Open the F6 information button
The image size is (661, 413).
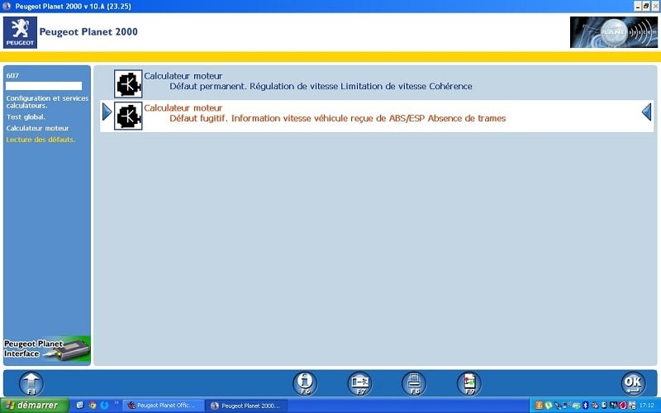point(305,384)
